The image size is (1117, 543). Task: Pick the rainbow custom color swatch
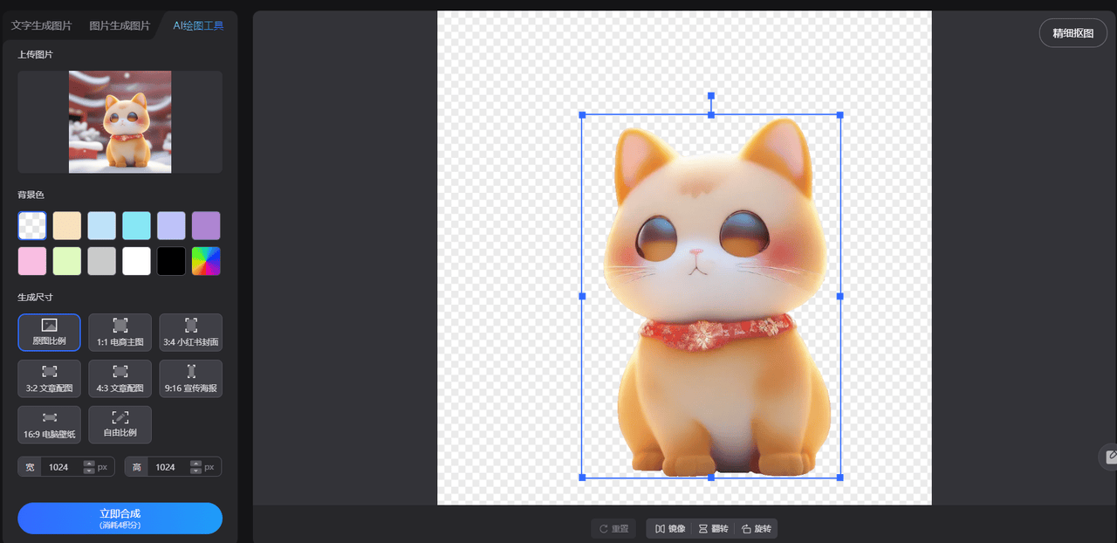pos(206,261)
